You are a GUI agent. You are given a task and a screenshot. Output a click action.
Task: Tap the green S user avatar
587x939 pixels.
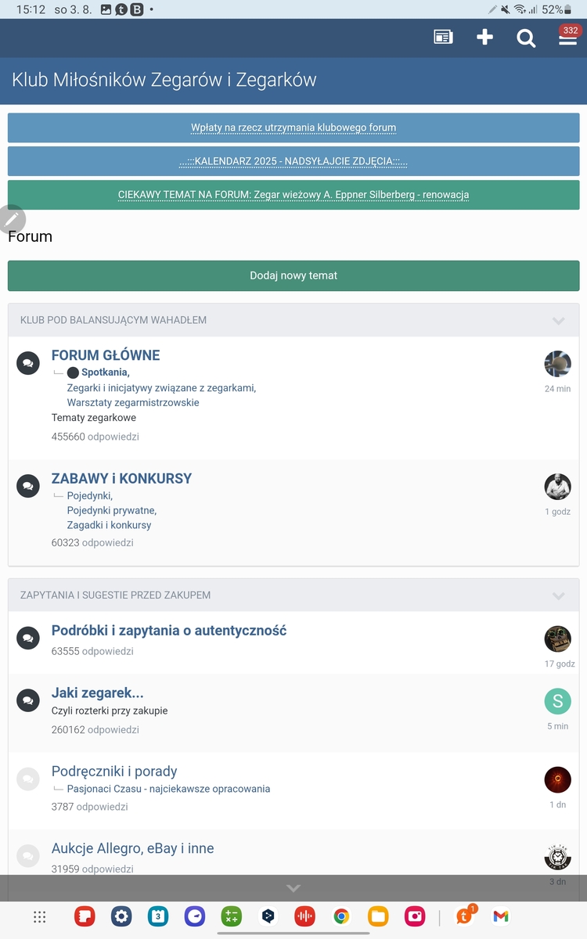[x=557, y=701]
